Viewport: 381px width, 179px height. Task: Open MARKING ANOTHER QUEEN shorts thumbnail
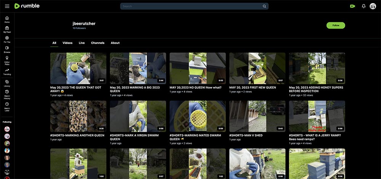[78, 116]
